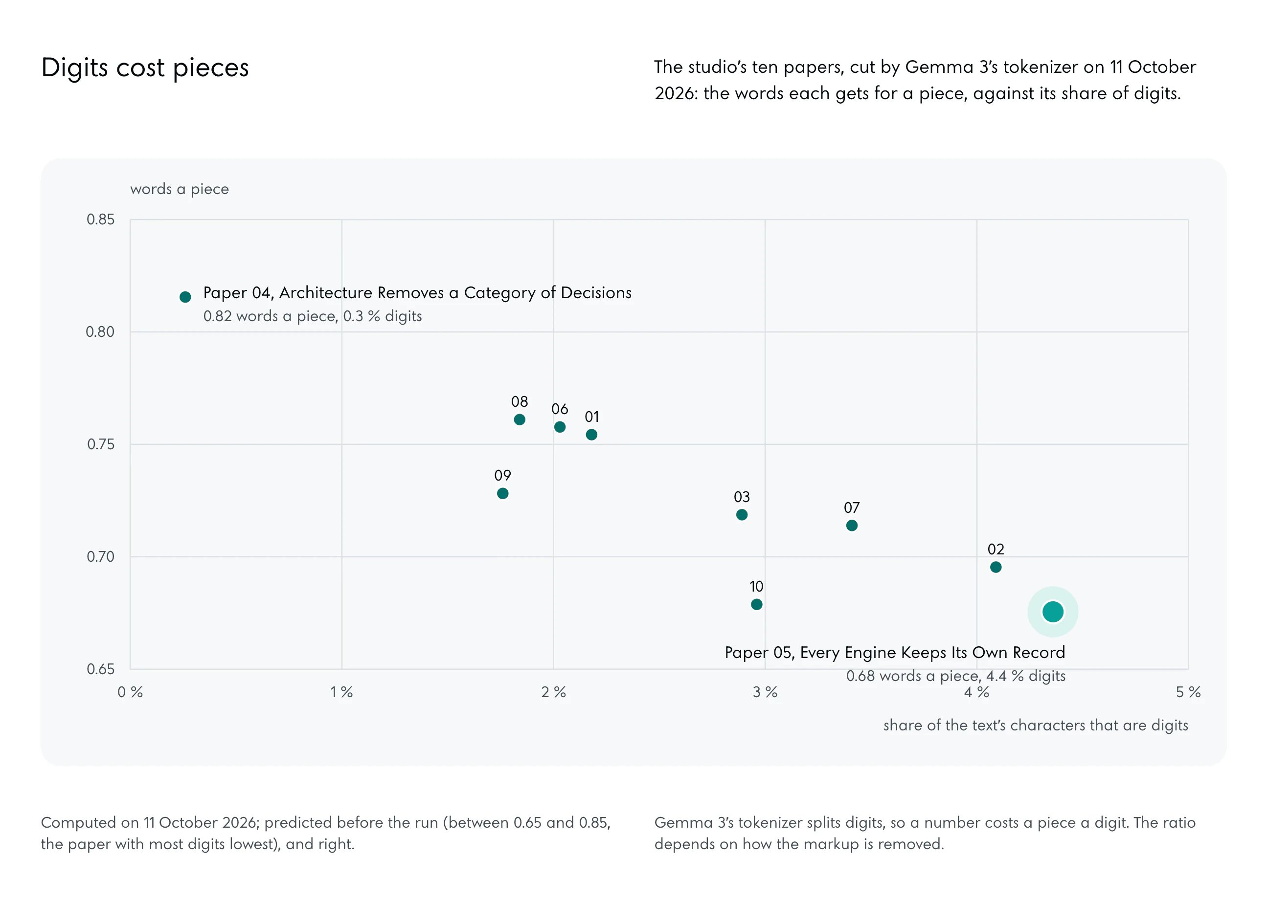Click data point labeled 10

[x=756, y=604]
